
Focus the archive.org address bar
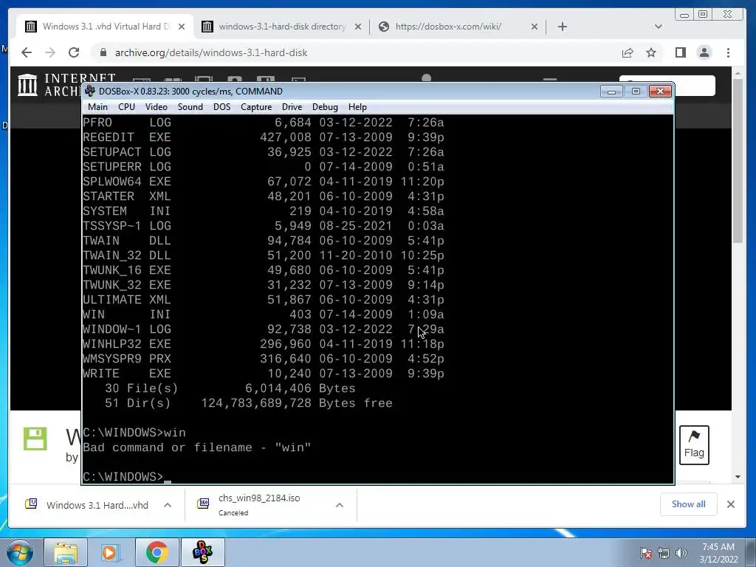click(357, 52)
